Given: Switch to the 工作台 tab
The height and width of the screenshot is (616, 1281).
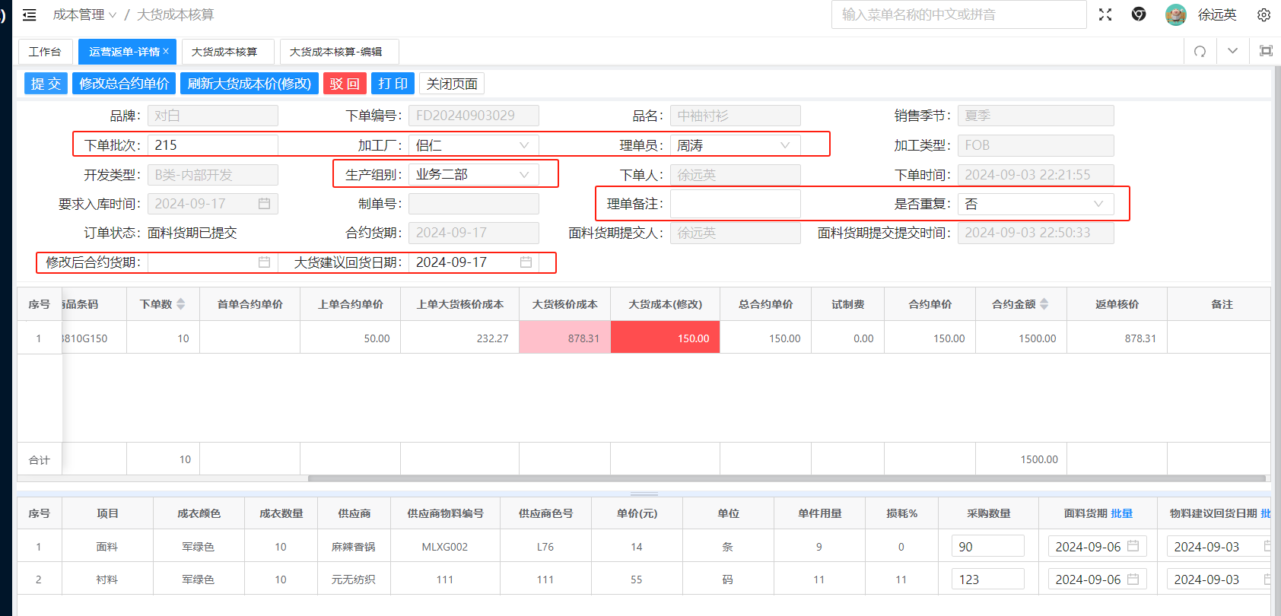Looking at the screenshot, I should pos(45,52).
